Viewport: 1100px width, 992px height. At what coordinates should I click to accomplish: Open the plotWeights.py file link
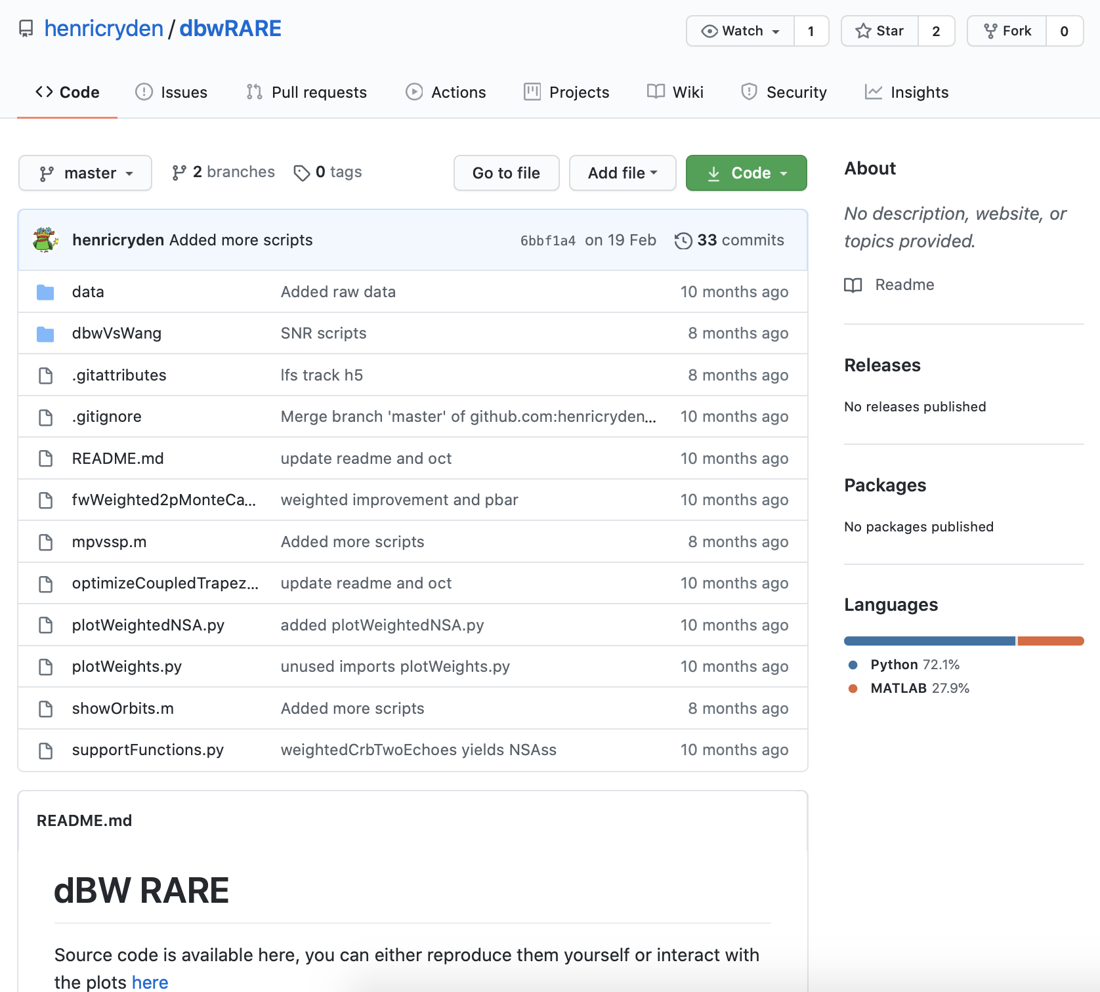pos(127,667)
